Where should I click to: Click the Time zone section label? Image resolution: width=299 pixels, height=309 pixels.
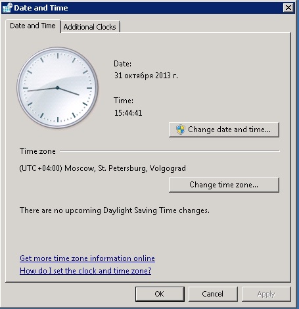pyautogui.click(x=37, y=151)
